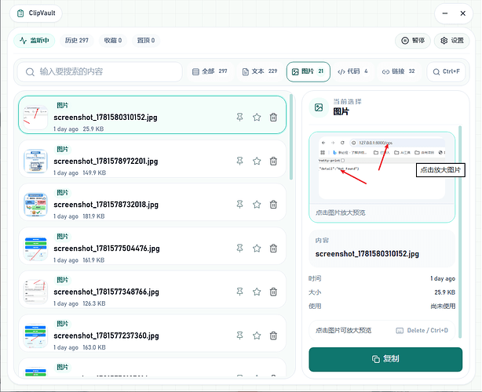Open thumbnail of screenshot_1781578972201.jpg
The image size is (482, 392).
point(35,162)
